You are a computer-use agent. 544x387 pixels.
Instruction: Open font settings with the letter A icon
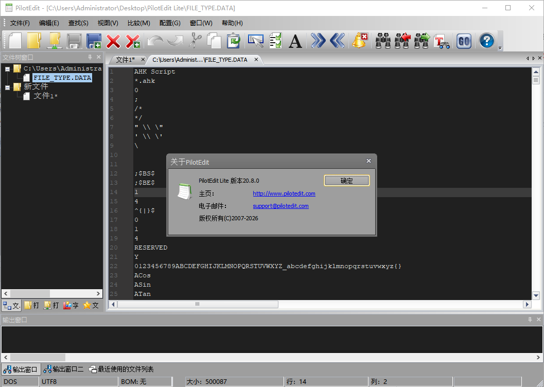(295, 41)
